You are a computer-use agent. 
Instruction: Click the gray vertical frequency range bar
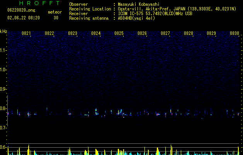(x=7, y=111)
